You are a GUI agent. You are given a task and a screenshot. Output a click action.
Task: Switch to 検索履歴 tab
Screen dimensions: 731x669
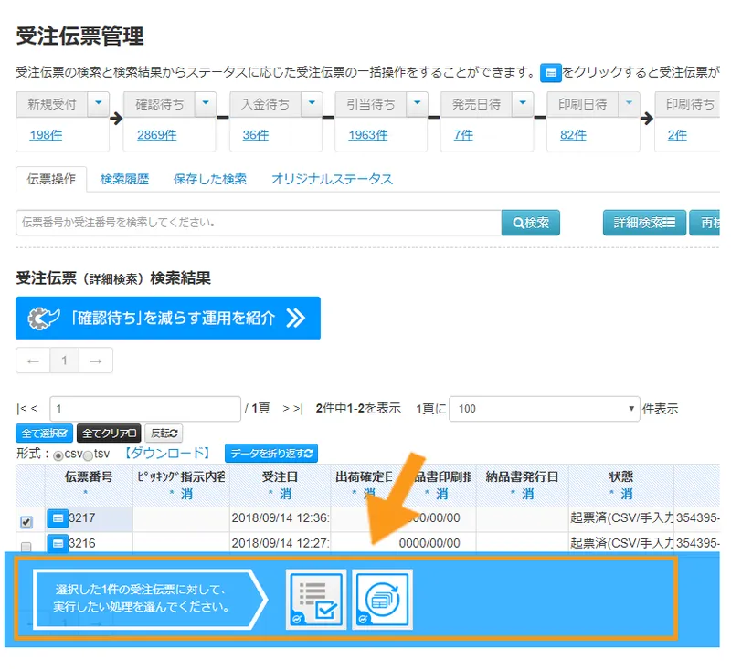tap(124, 179)
